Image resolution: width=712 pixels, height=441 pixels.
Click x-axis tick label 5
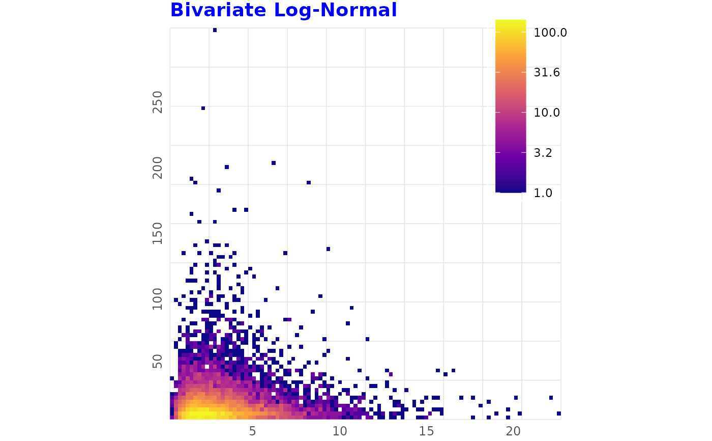[x=252, y=431]
